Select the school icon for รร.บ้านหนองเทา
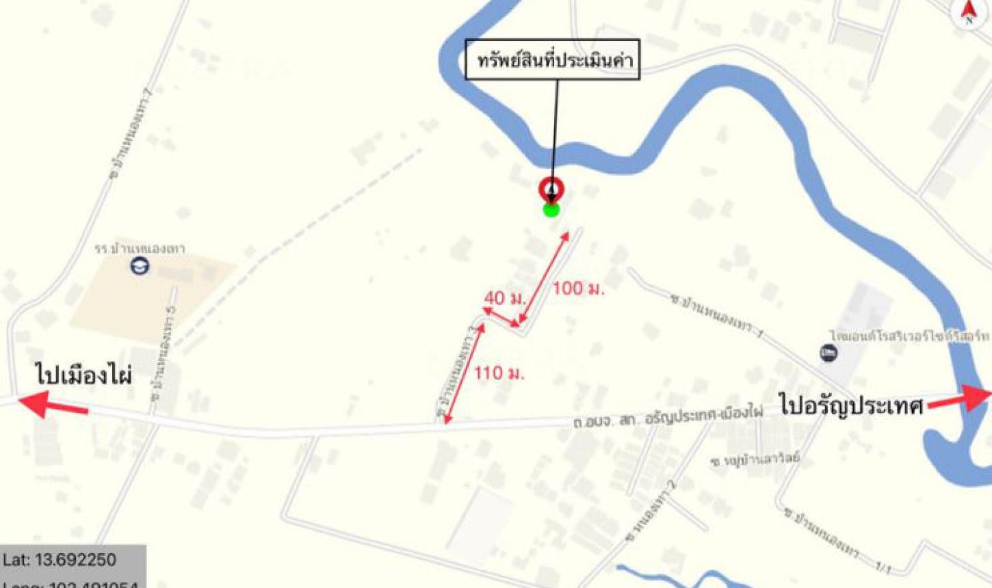 140,266
